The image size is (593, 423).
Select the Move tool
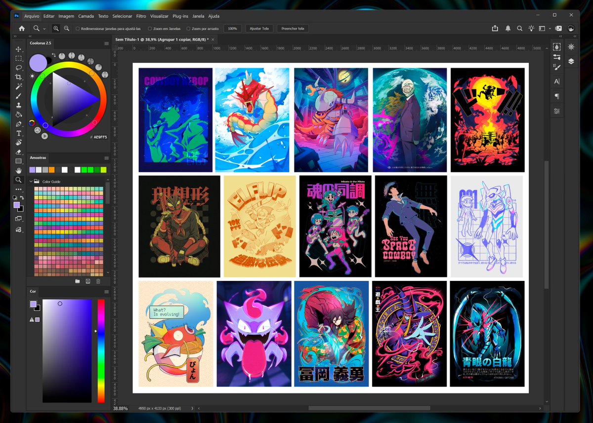[x=18, y=49]
